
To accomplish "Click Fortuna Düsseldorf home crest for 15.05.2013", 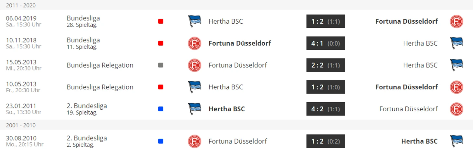I will click(194, 65).
